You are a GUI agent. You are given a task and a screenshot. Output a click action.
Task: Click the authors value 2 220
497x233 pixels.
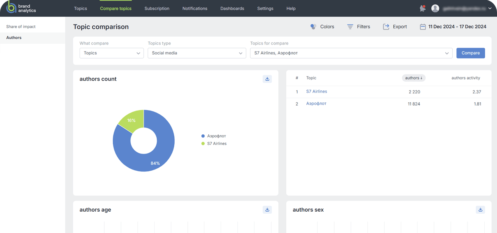pos(414,92)
